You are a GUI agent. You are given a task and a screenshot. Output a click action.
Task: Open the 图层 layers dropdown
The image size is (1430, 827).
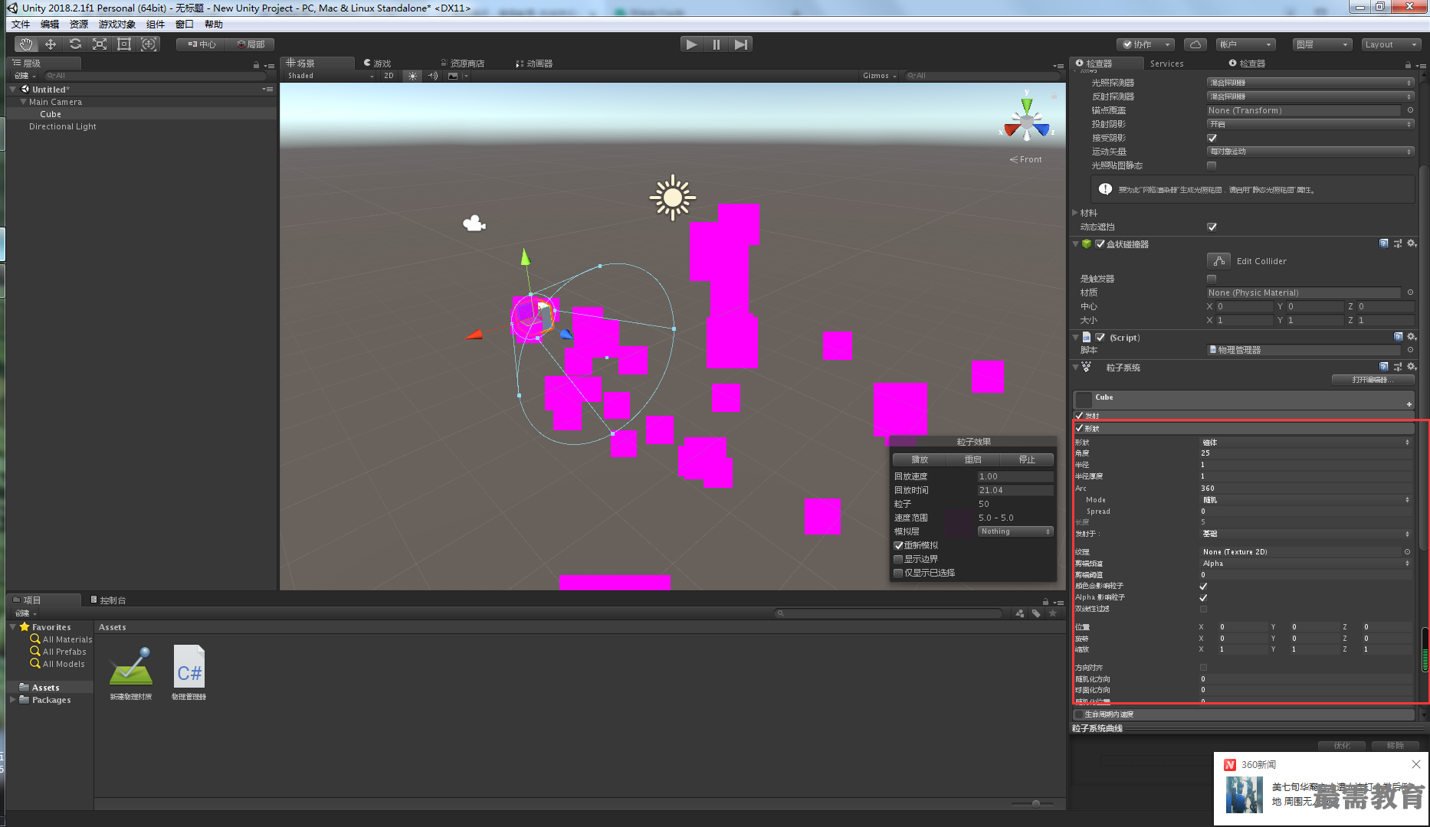tap(1322, 44)
